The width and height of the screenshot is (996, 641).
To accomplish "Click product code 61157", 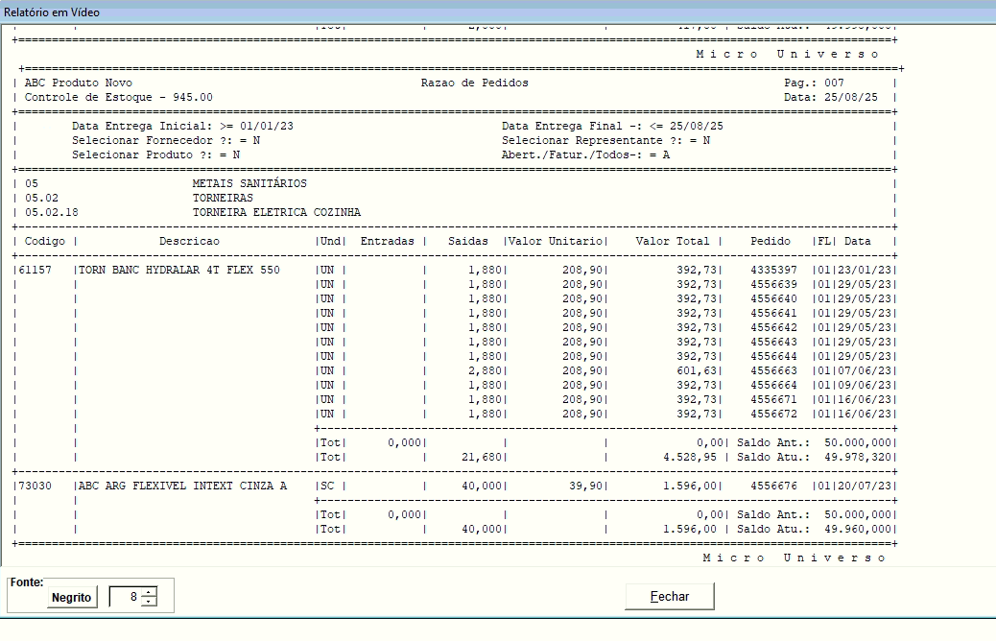I will tap(35, 270).
